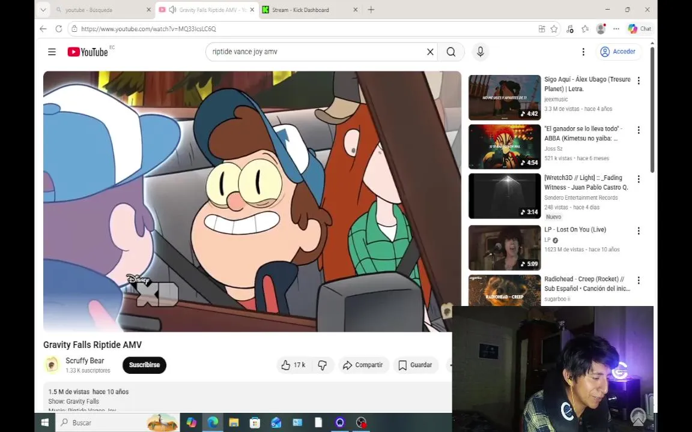Open options menu for Fading Witness video
The image size is (692, 432).
(x=638, y=179)
